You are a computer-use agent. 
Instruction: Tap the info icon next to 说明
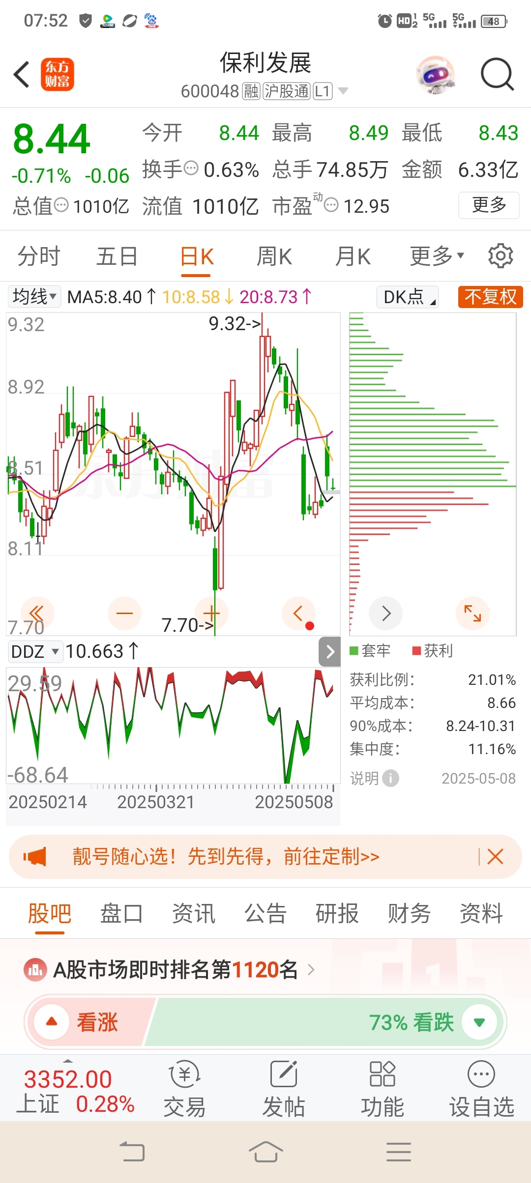tap(391, 778)
